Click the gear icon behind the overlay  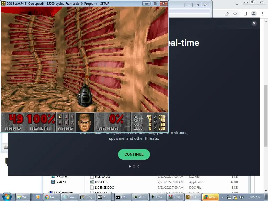(x=6, y=147)
